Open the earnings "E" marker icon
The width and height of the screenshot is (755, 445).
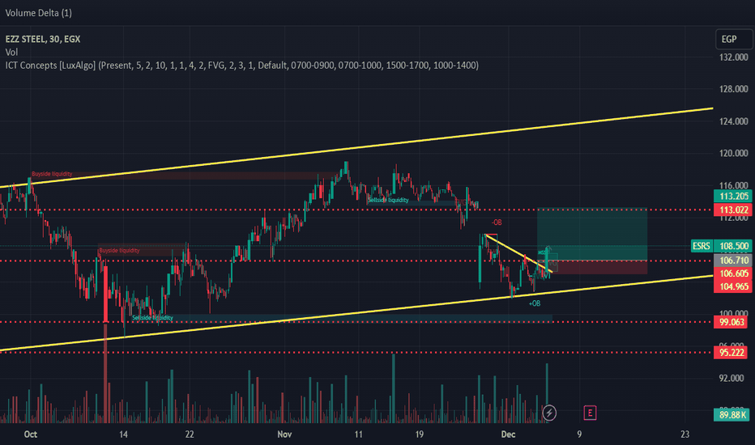point(590,413)
